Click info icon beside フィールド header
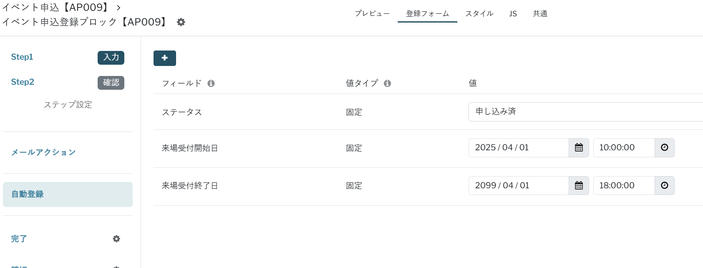703x268 pixels. [211, 83]
